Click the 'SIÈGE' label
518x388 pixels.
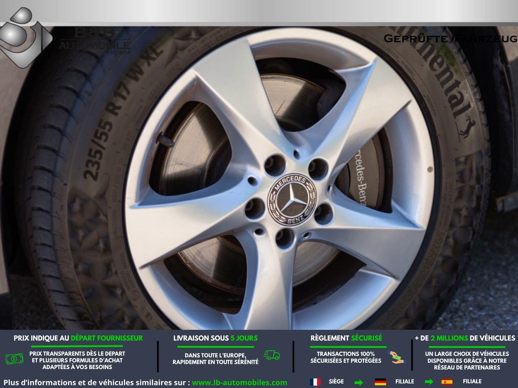pos(336,382)
